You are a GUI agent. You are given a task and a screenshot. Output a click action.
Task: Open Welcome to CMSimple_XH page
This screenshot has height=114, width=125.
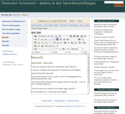14,21
